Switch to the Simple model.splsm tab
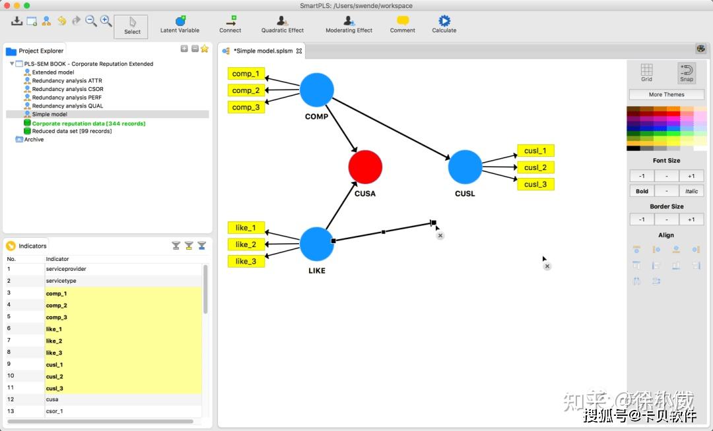713x431 pixels. 262,51
